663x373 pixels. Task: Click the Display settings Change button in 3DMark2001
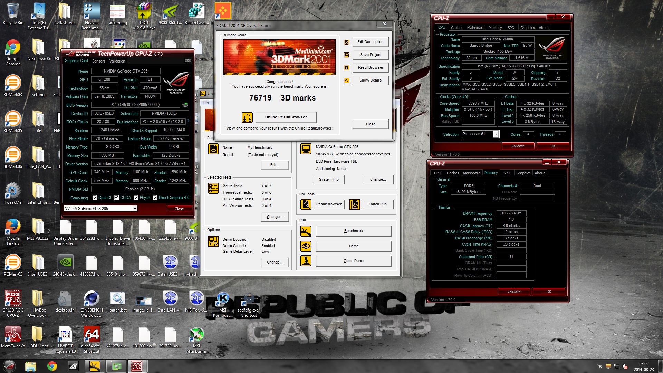(378, 180)
